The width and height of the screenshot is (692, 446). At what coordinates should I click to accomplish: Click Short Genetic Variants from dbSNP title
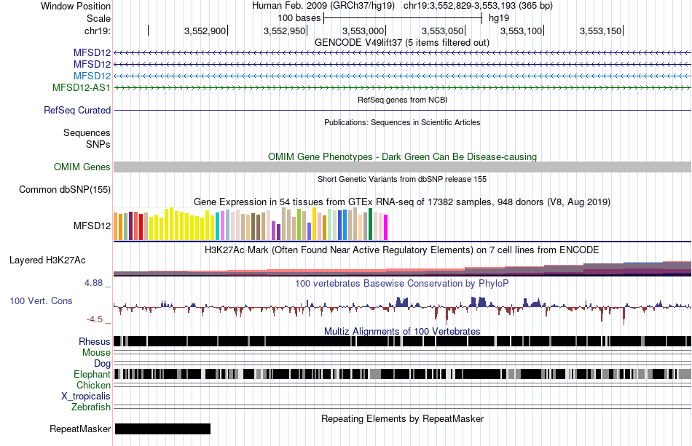click(402, 179)
